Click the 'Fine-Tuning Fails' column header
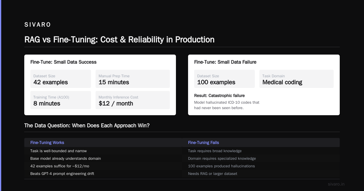364x191 pixels. click(204, 142)
